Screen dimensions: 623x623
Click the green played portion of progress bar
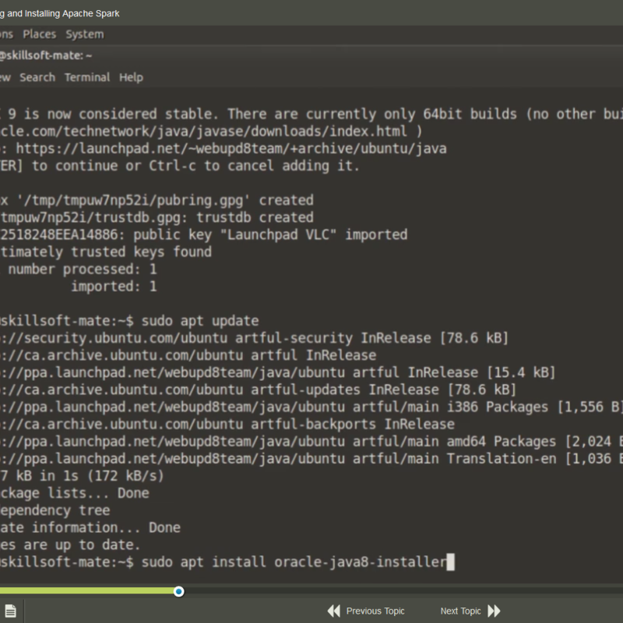click(x=86, y=591)
